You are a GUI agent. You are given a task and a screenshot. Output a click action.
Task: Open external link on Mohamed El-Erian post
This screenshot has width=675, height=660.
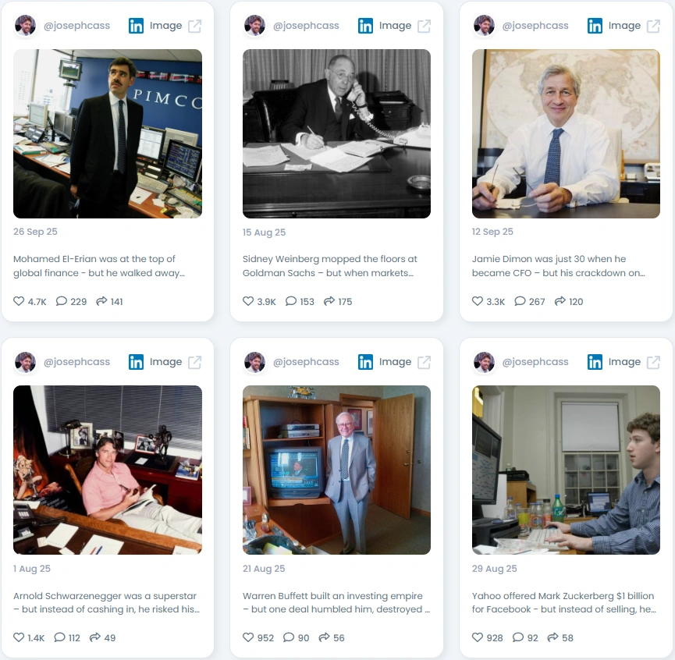pos(194,26)
